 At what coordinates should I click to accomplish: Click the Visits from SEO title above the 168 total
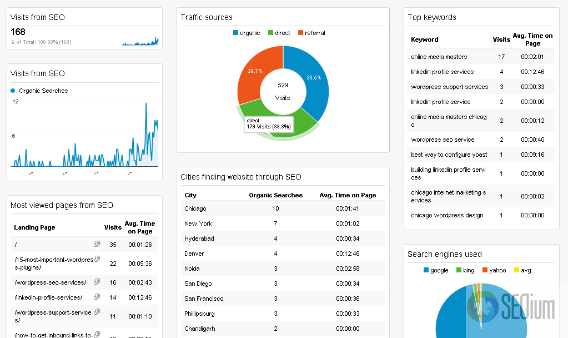pyautogui.click(x=38, y=17)
